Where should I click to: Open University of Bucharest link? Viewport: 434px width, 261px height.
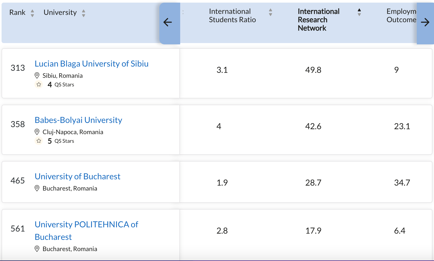coord(78,176)
